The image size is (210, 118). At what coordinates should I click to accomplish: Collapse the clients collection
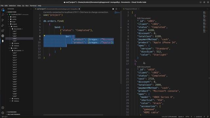[x=10, y=27]
